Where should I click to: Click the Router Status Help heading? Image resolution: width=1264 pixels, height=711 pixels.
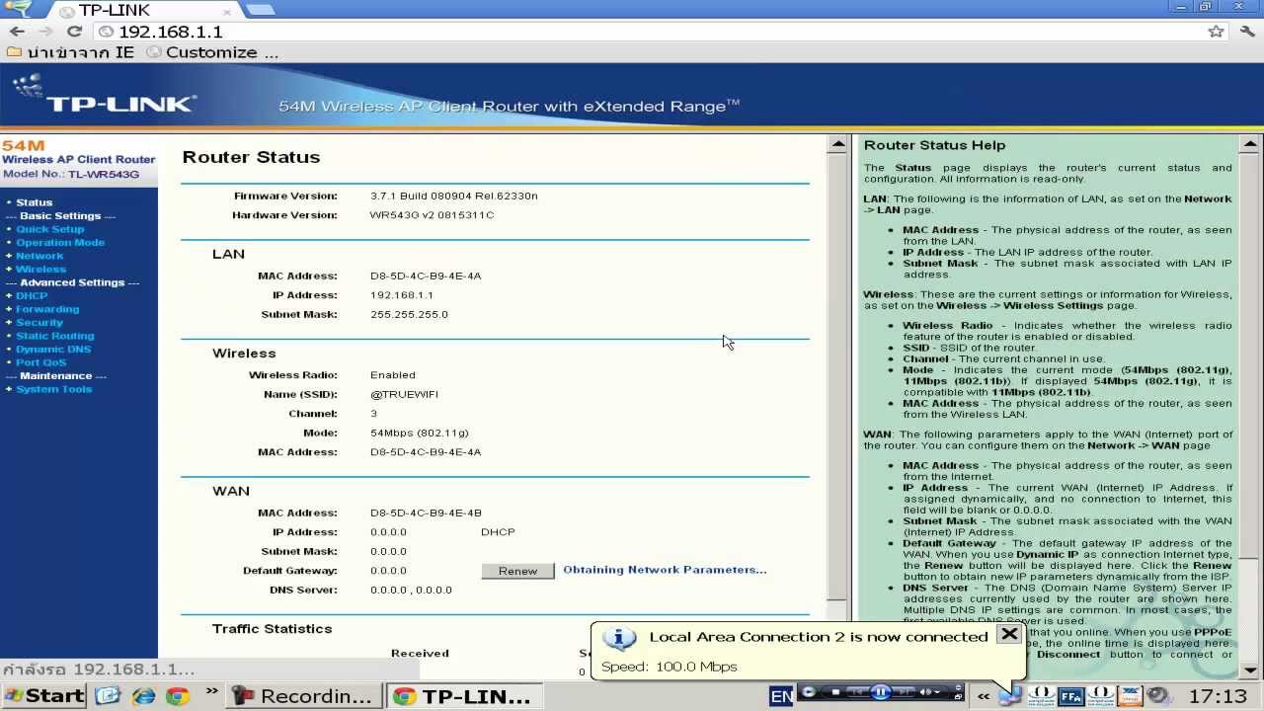tap(934, 145)
